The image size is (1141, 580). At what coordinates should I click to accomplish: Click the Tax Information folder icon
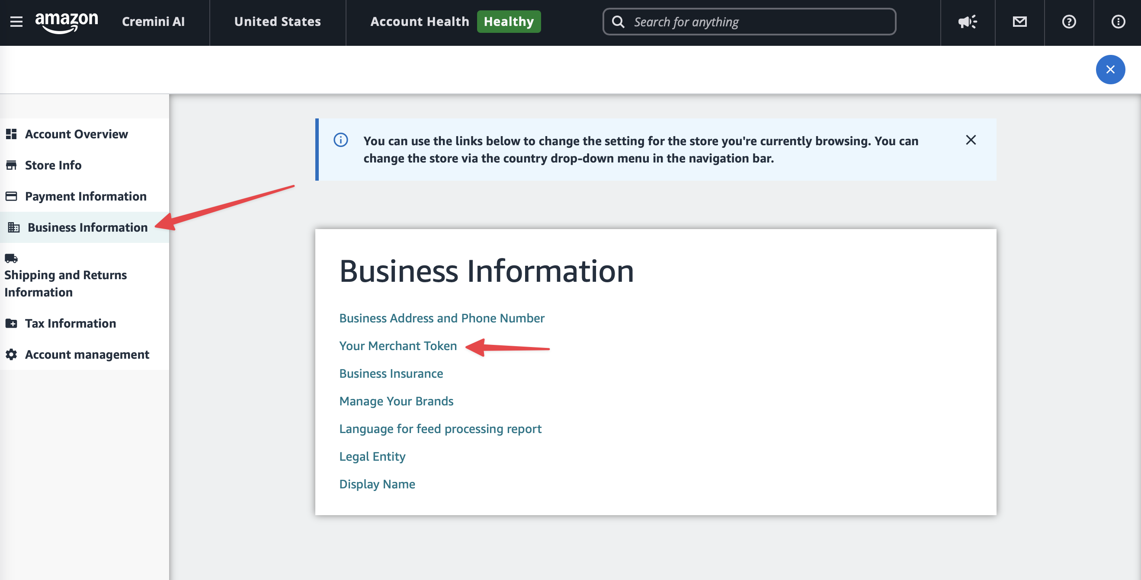[11, 323]
